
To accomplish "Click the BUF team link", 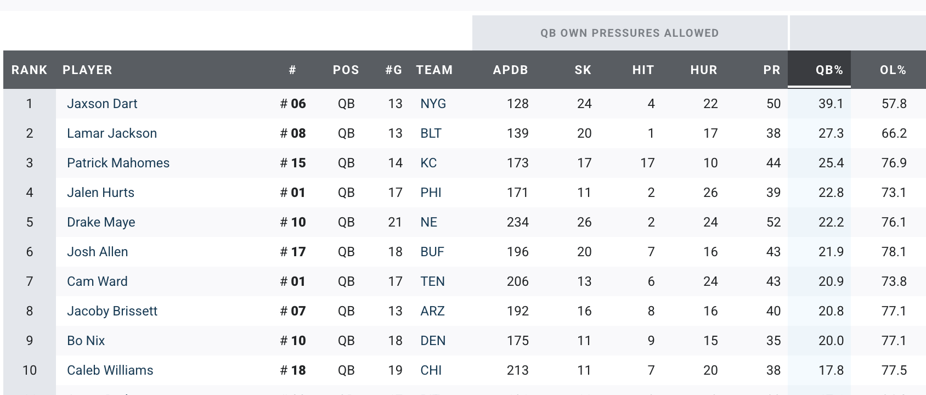I will coord(432,252).
